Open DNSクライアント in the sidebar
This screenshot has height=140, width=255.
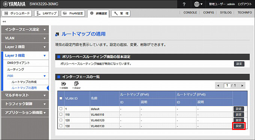pyautogui.click(x=18, y=63)
